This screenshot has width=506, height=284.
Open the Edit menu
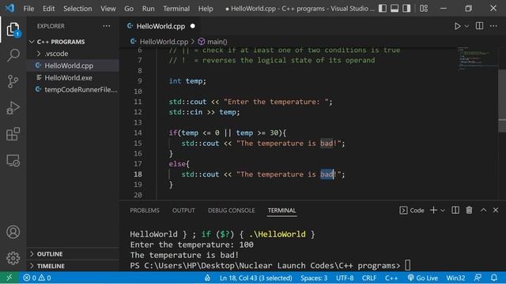pos(49,9)
